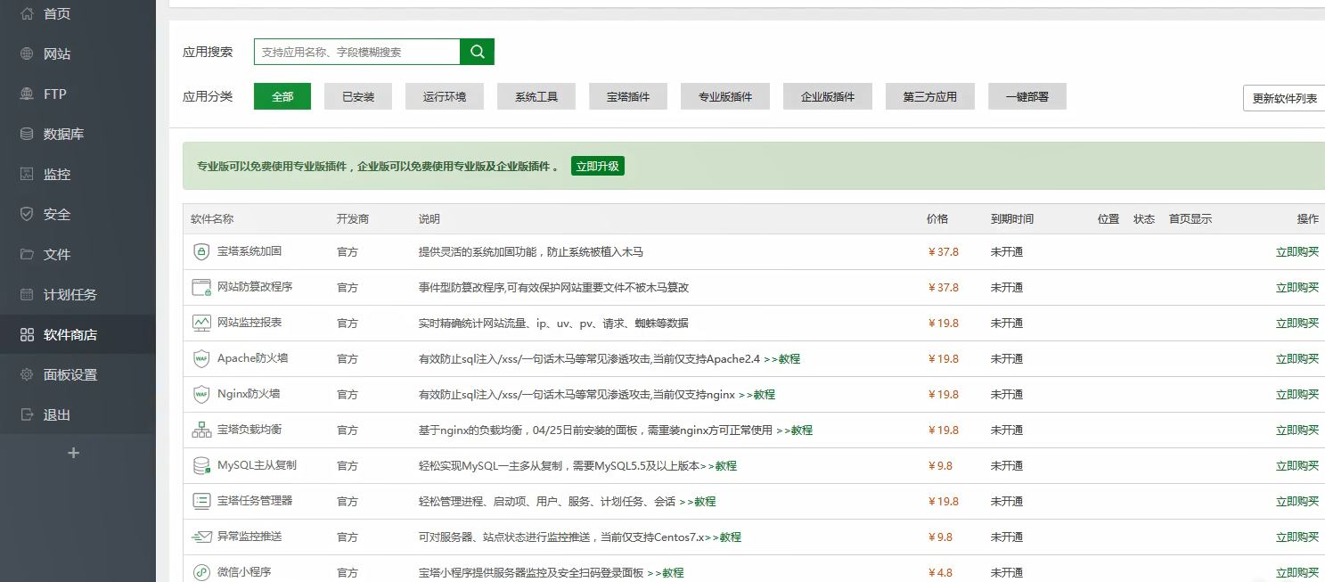Click the green magnifier search button
This screenshot has width=1325, height=582.
(477, 52)
